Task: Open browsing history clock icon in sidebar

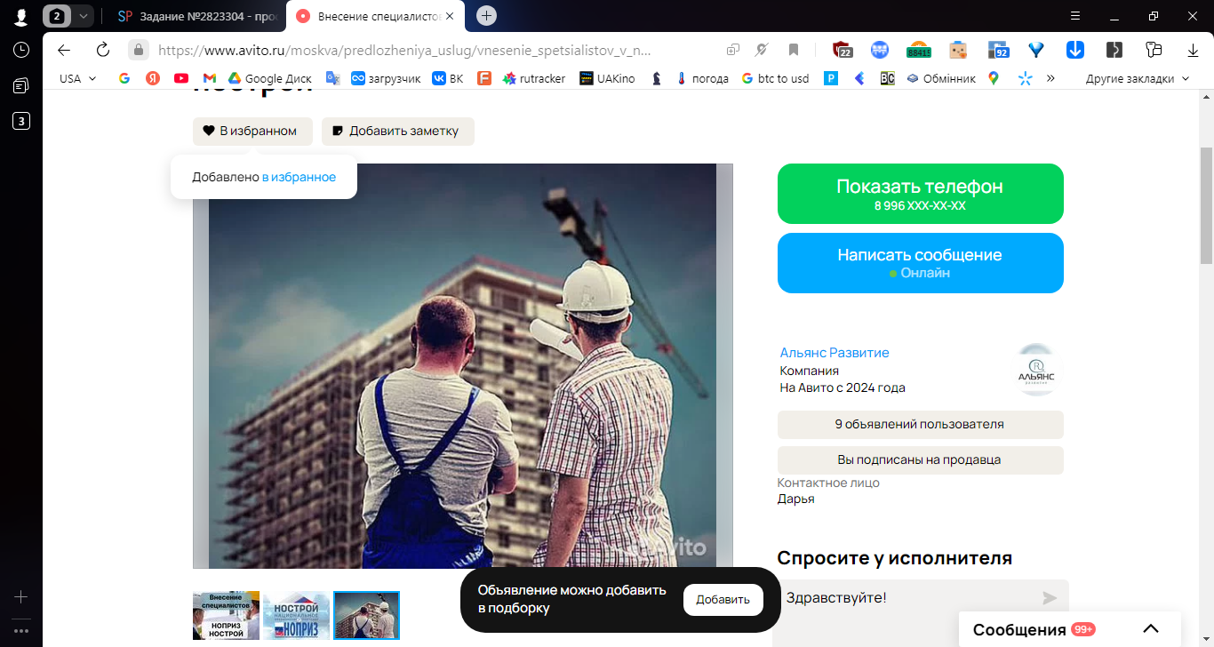Action: 21,50
